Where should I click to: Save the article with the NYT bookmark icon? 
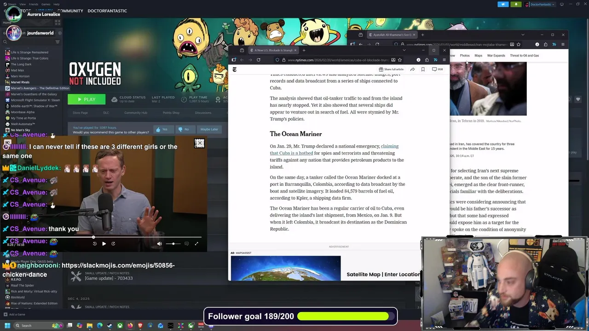423,69
